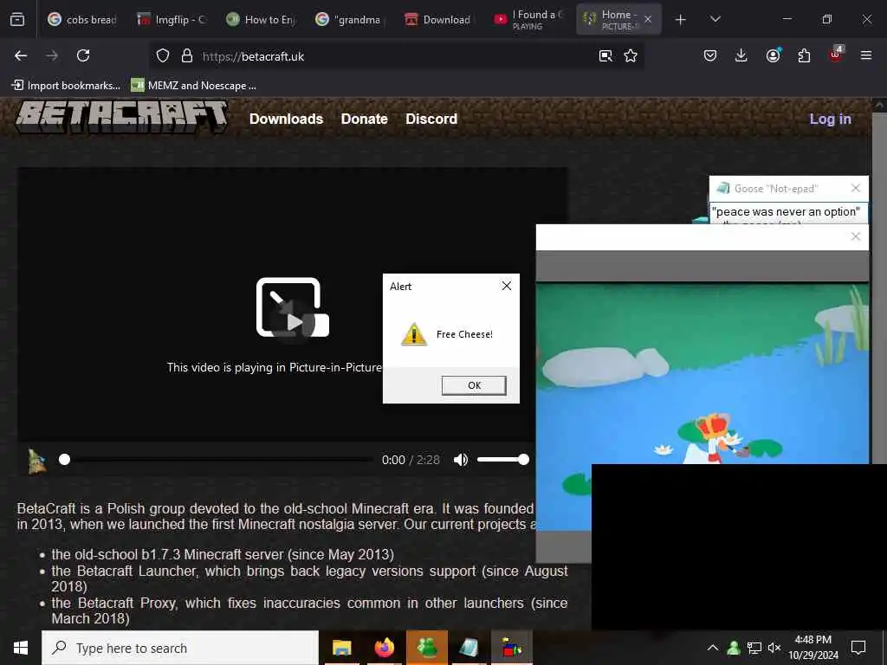The width and height of the screenshot is (887, 665).
Task: Open the notepad app on taskbar
Action: point(469,648)
